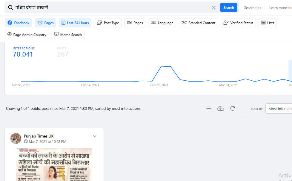Select the Posts metric tab

(x=63, y=52)
